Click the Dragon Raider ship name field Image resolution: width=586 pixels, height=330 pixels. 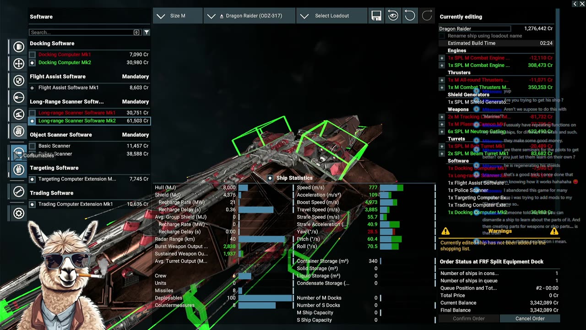[475, 28]
